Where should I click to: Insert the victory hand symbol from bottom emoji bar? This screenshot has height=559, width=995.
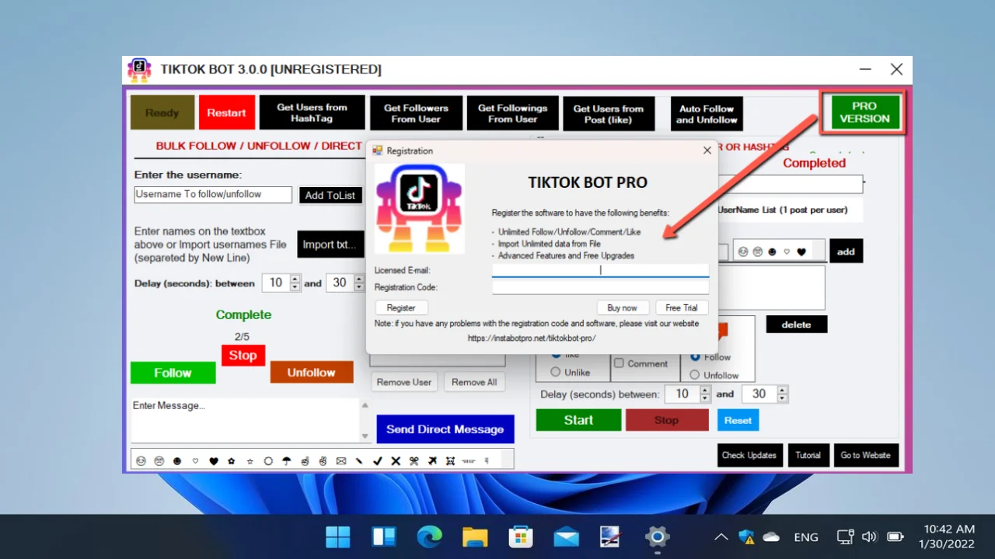coord(323,461)
